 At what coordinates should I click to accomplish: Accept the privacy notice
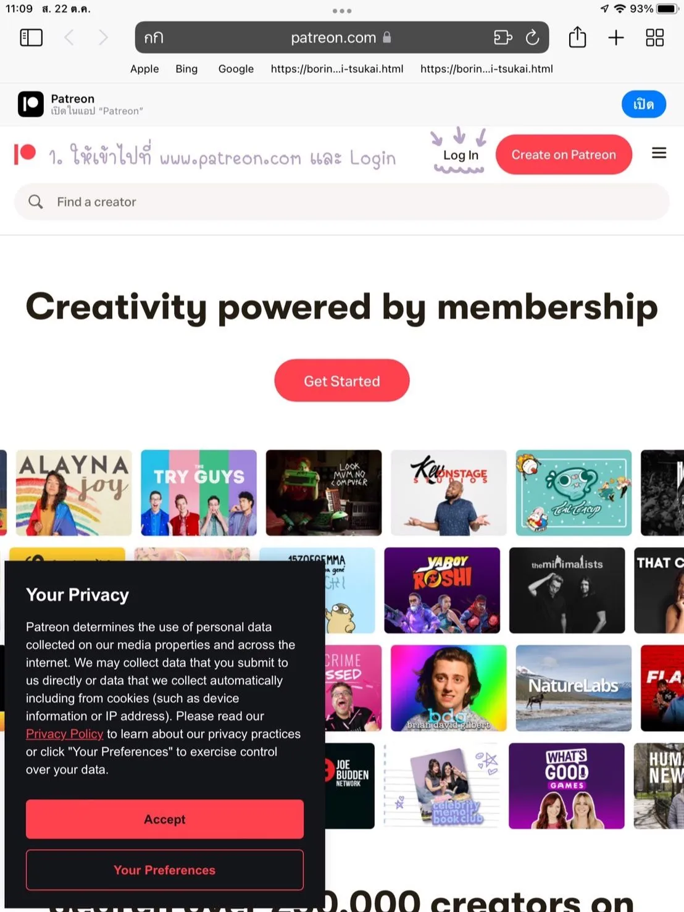(x=165, y=819)
